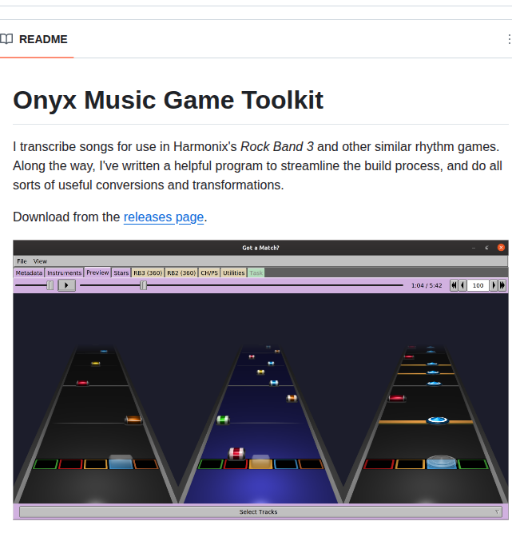
Task: Switch to the CH/PS tab
Action: [x=209, y=273]
